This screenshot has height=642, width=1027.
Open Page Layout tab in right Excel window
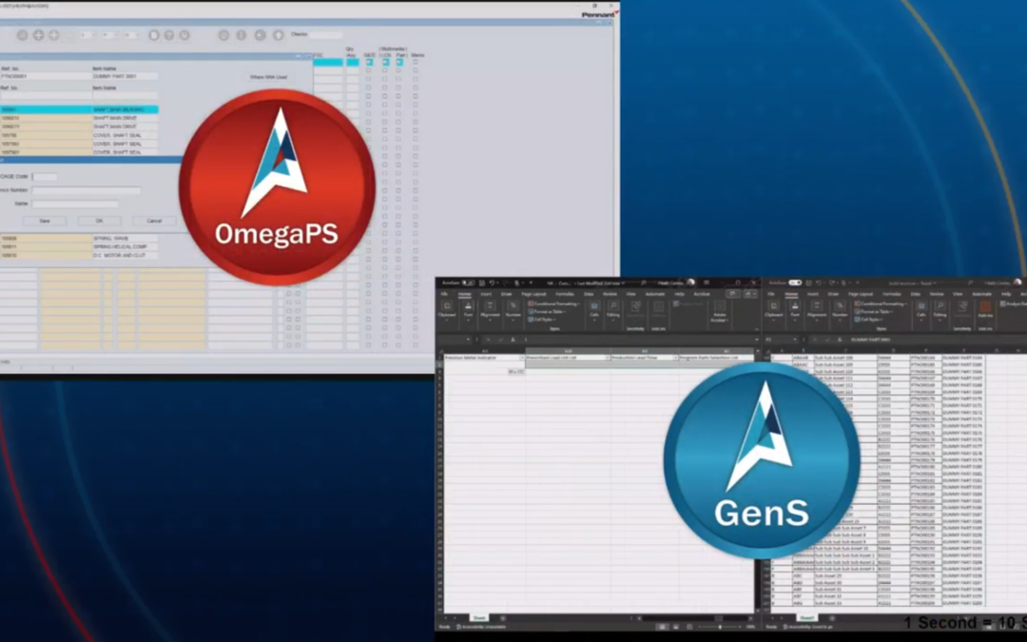click(861, 294)
